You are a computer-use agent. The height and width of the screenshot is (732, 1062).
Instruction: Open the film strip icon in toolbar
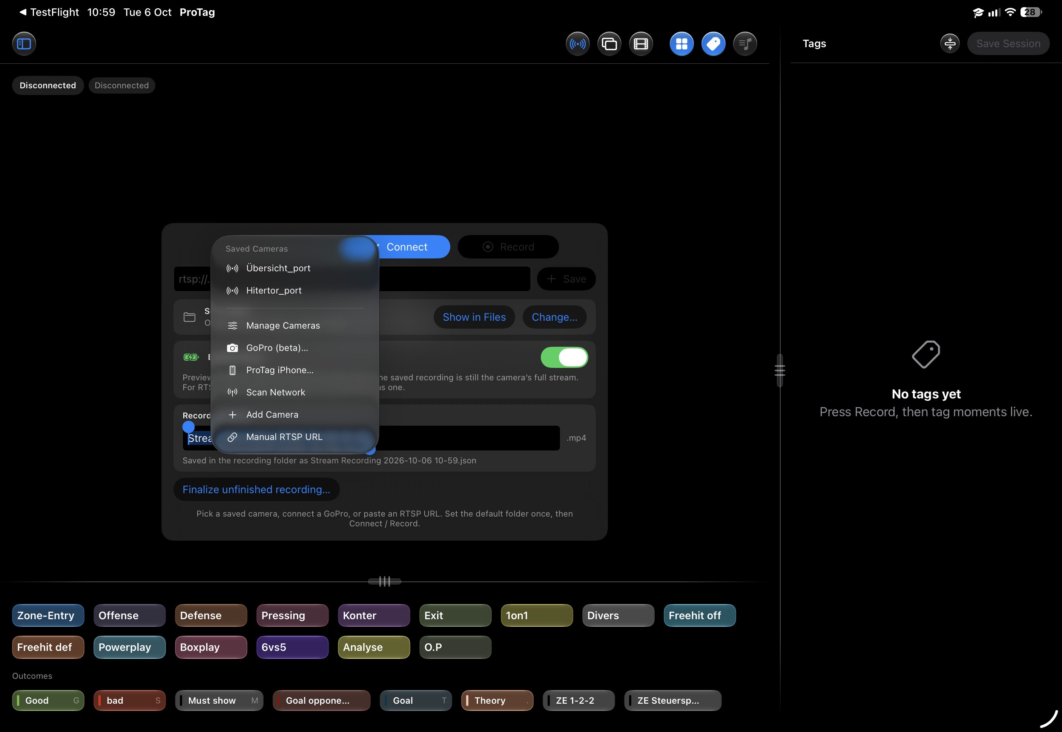coord(641,43)
